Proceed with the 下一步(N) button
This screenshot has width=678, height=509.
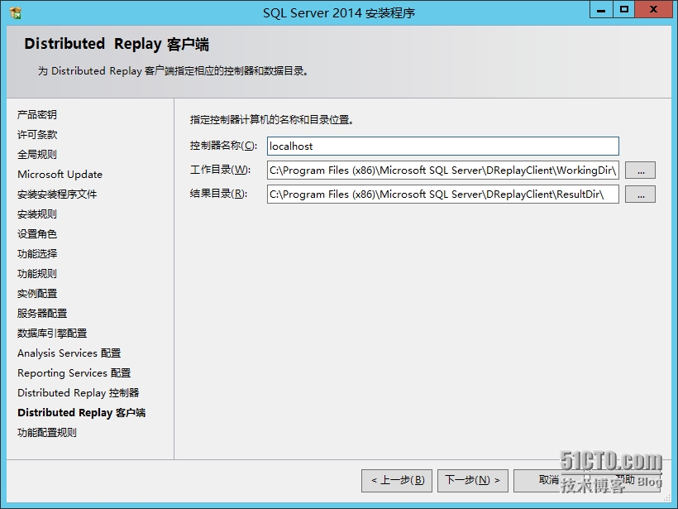pos(473,480)
